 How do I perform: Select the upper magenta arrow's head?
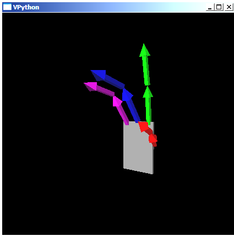tap(91, 87)
